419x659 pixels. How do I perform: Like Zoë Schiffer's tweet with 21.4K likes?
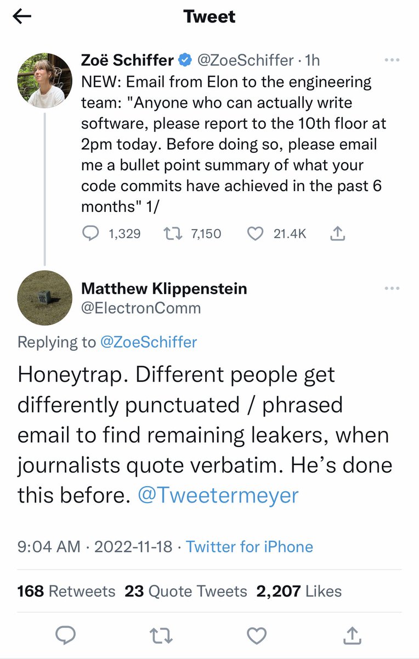point(255,234)
